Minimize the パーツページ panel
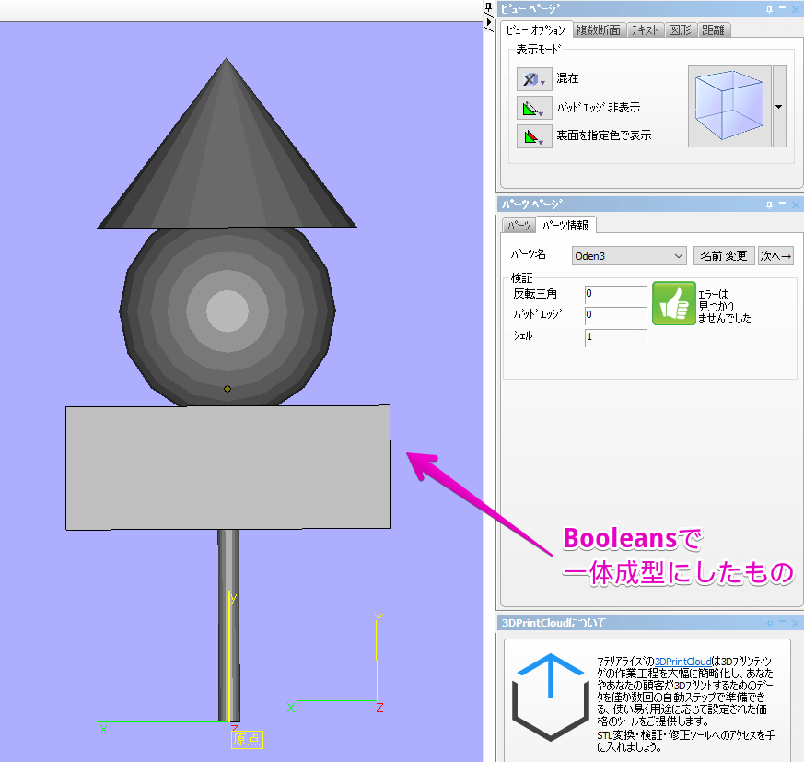The height and width of the screenshot is (762, 804). pyautogui.click(x=782, y=205)
